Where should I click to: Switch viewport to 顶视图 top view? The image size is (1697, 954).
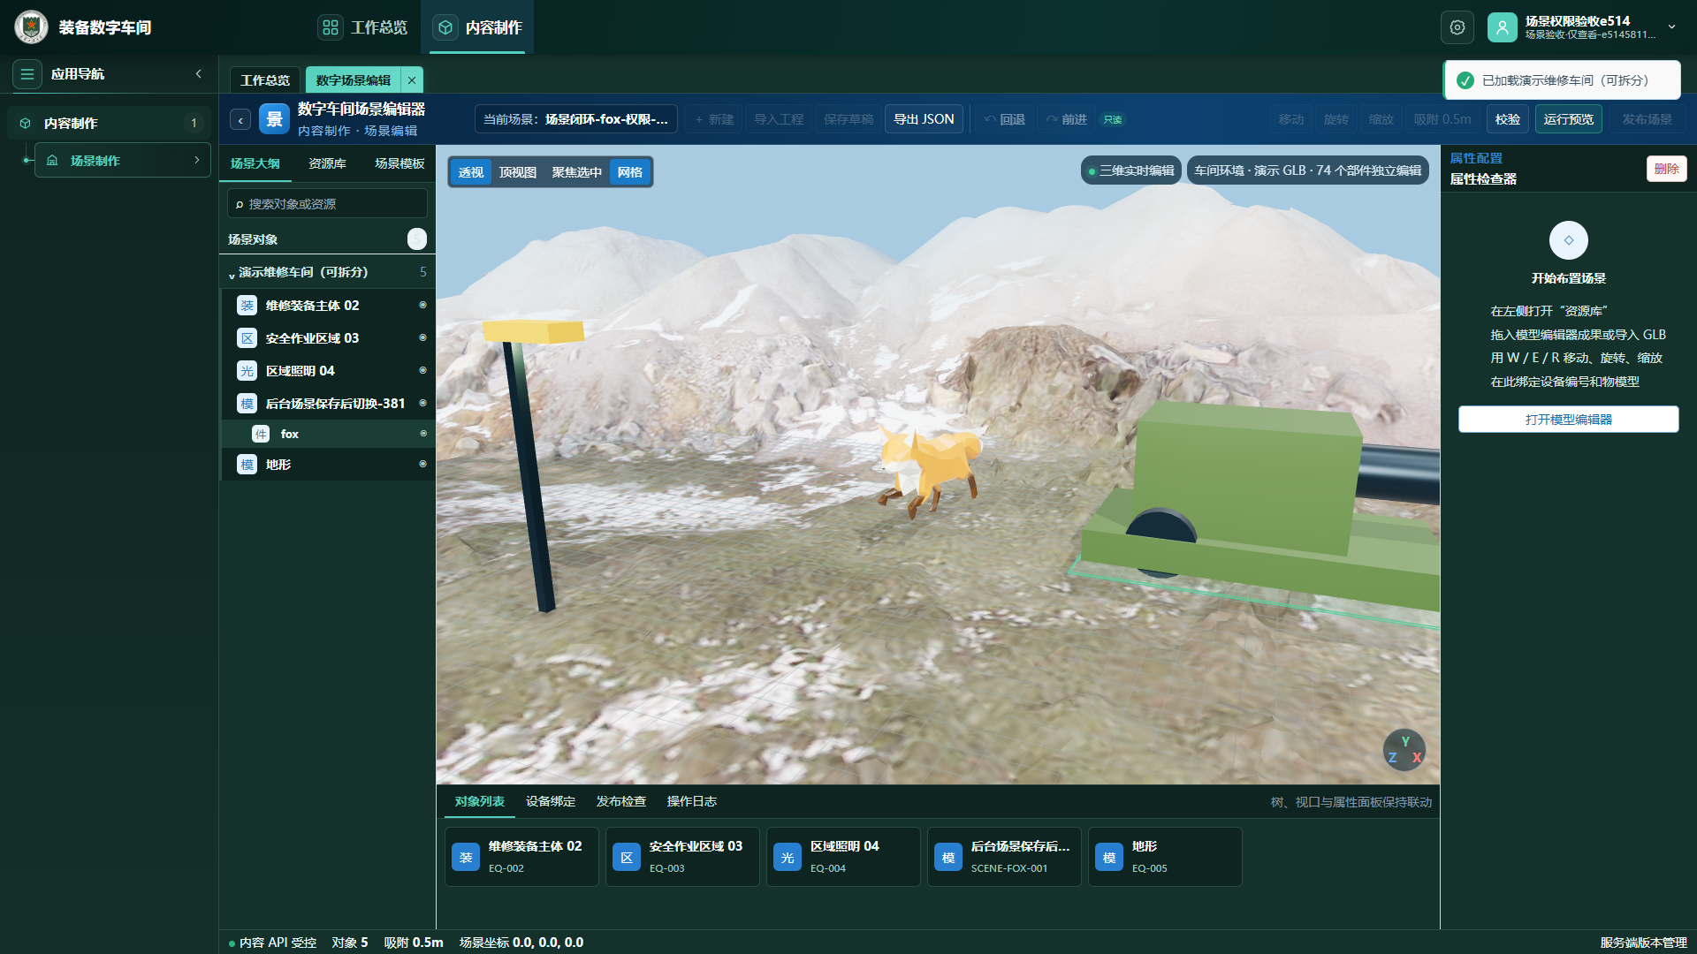[x=518, y=172]
